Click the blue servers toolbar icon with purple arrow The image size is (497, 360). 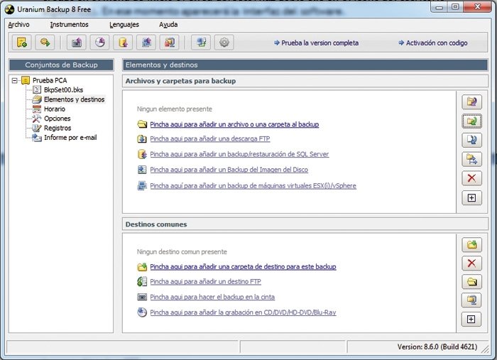146,43
